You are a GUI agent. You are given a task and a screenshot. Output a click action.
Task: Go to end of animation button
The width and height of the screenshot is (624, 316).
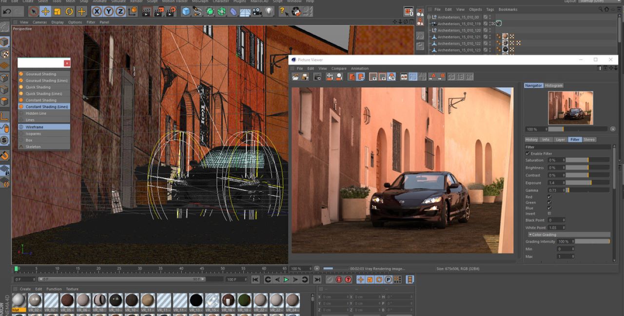pos(317,279)
